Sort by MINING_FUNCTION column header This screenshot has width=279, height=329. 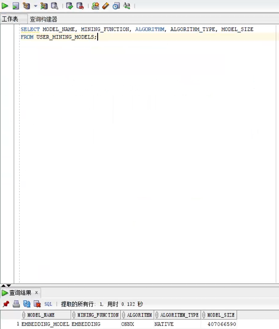(96, 315)
